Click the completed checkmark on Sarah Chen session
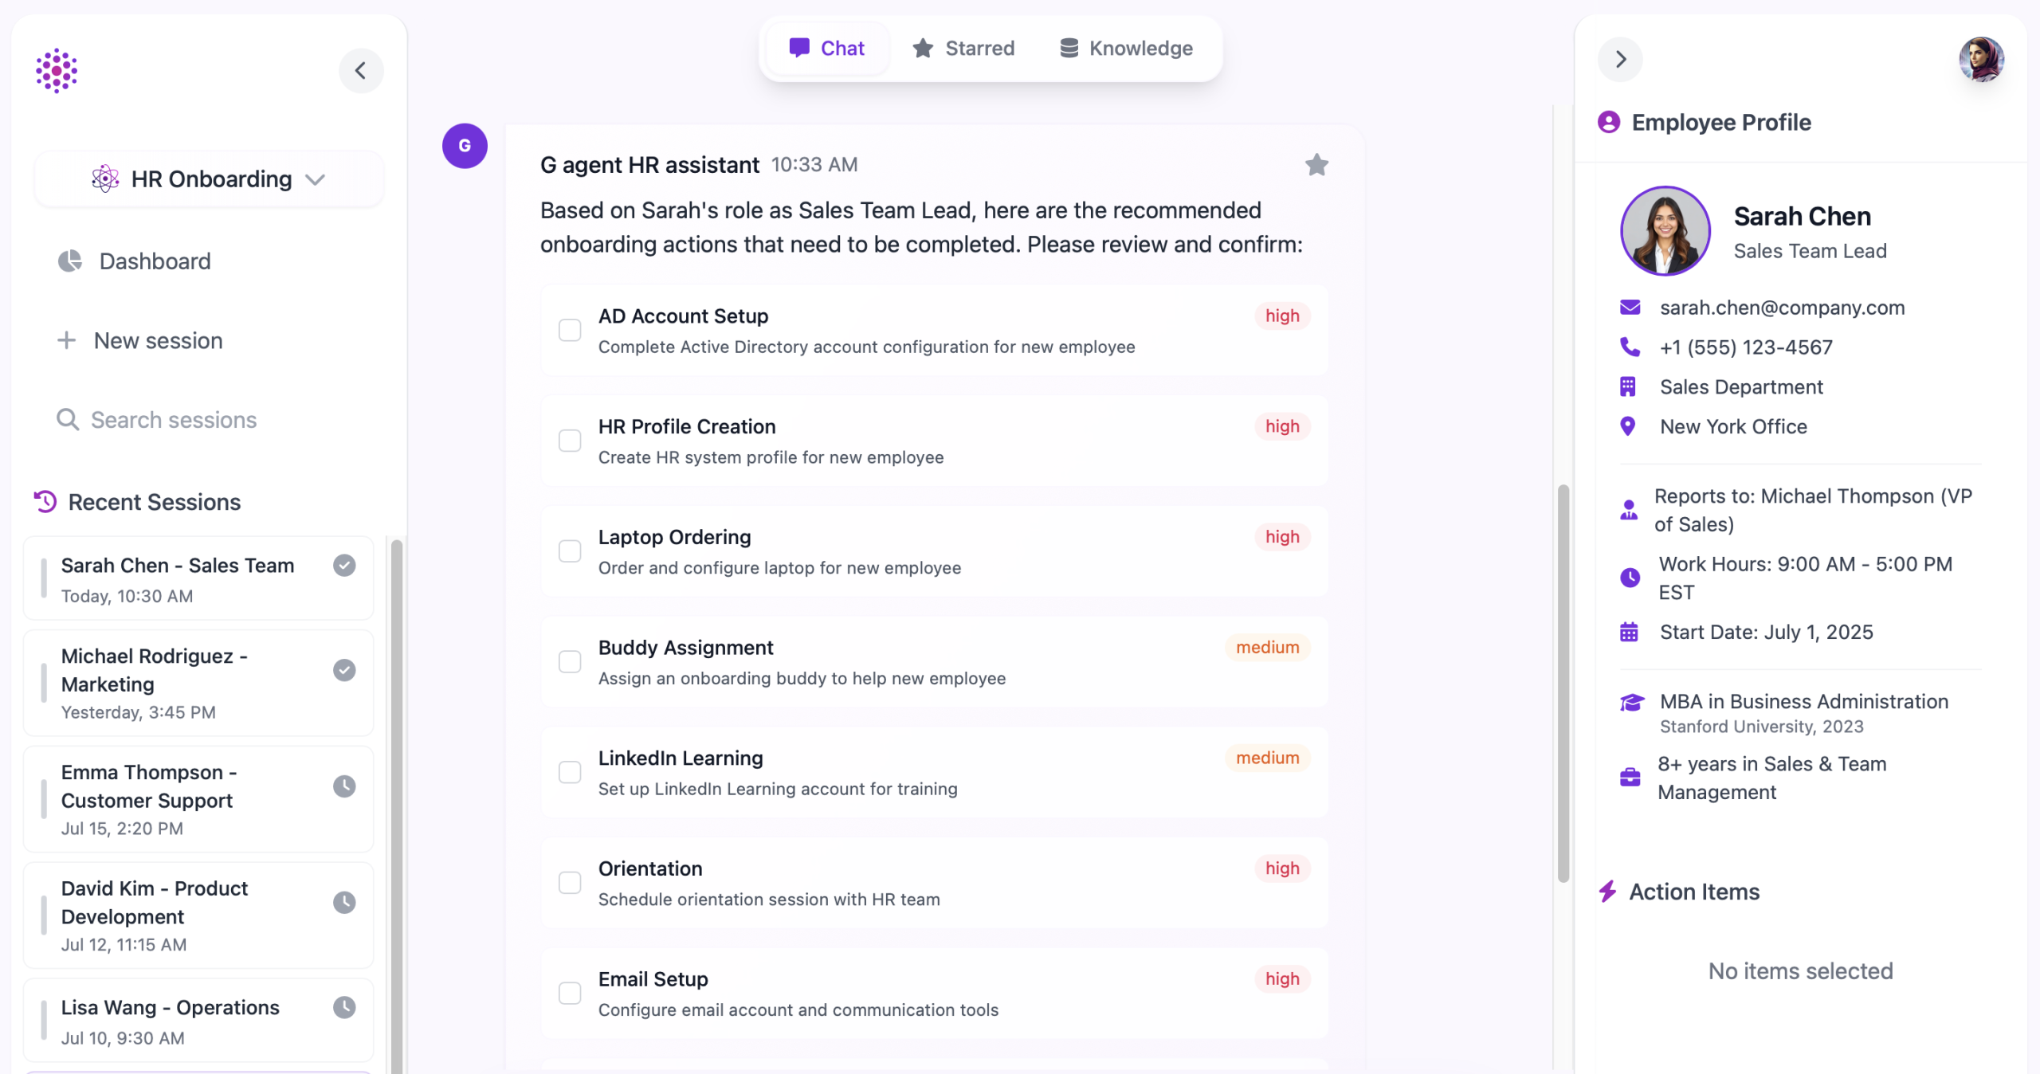 344,566
